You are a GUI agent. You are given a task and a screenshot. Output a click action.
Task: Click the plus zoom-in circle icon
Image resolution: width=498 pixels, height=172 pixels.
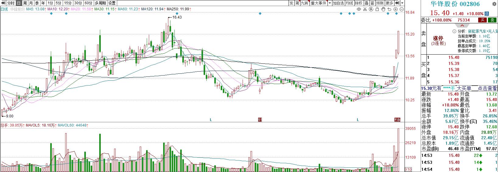point(396,9)
